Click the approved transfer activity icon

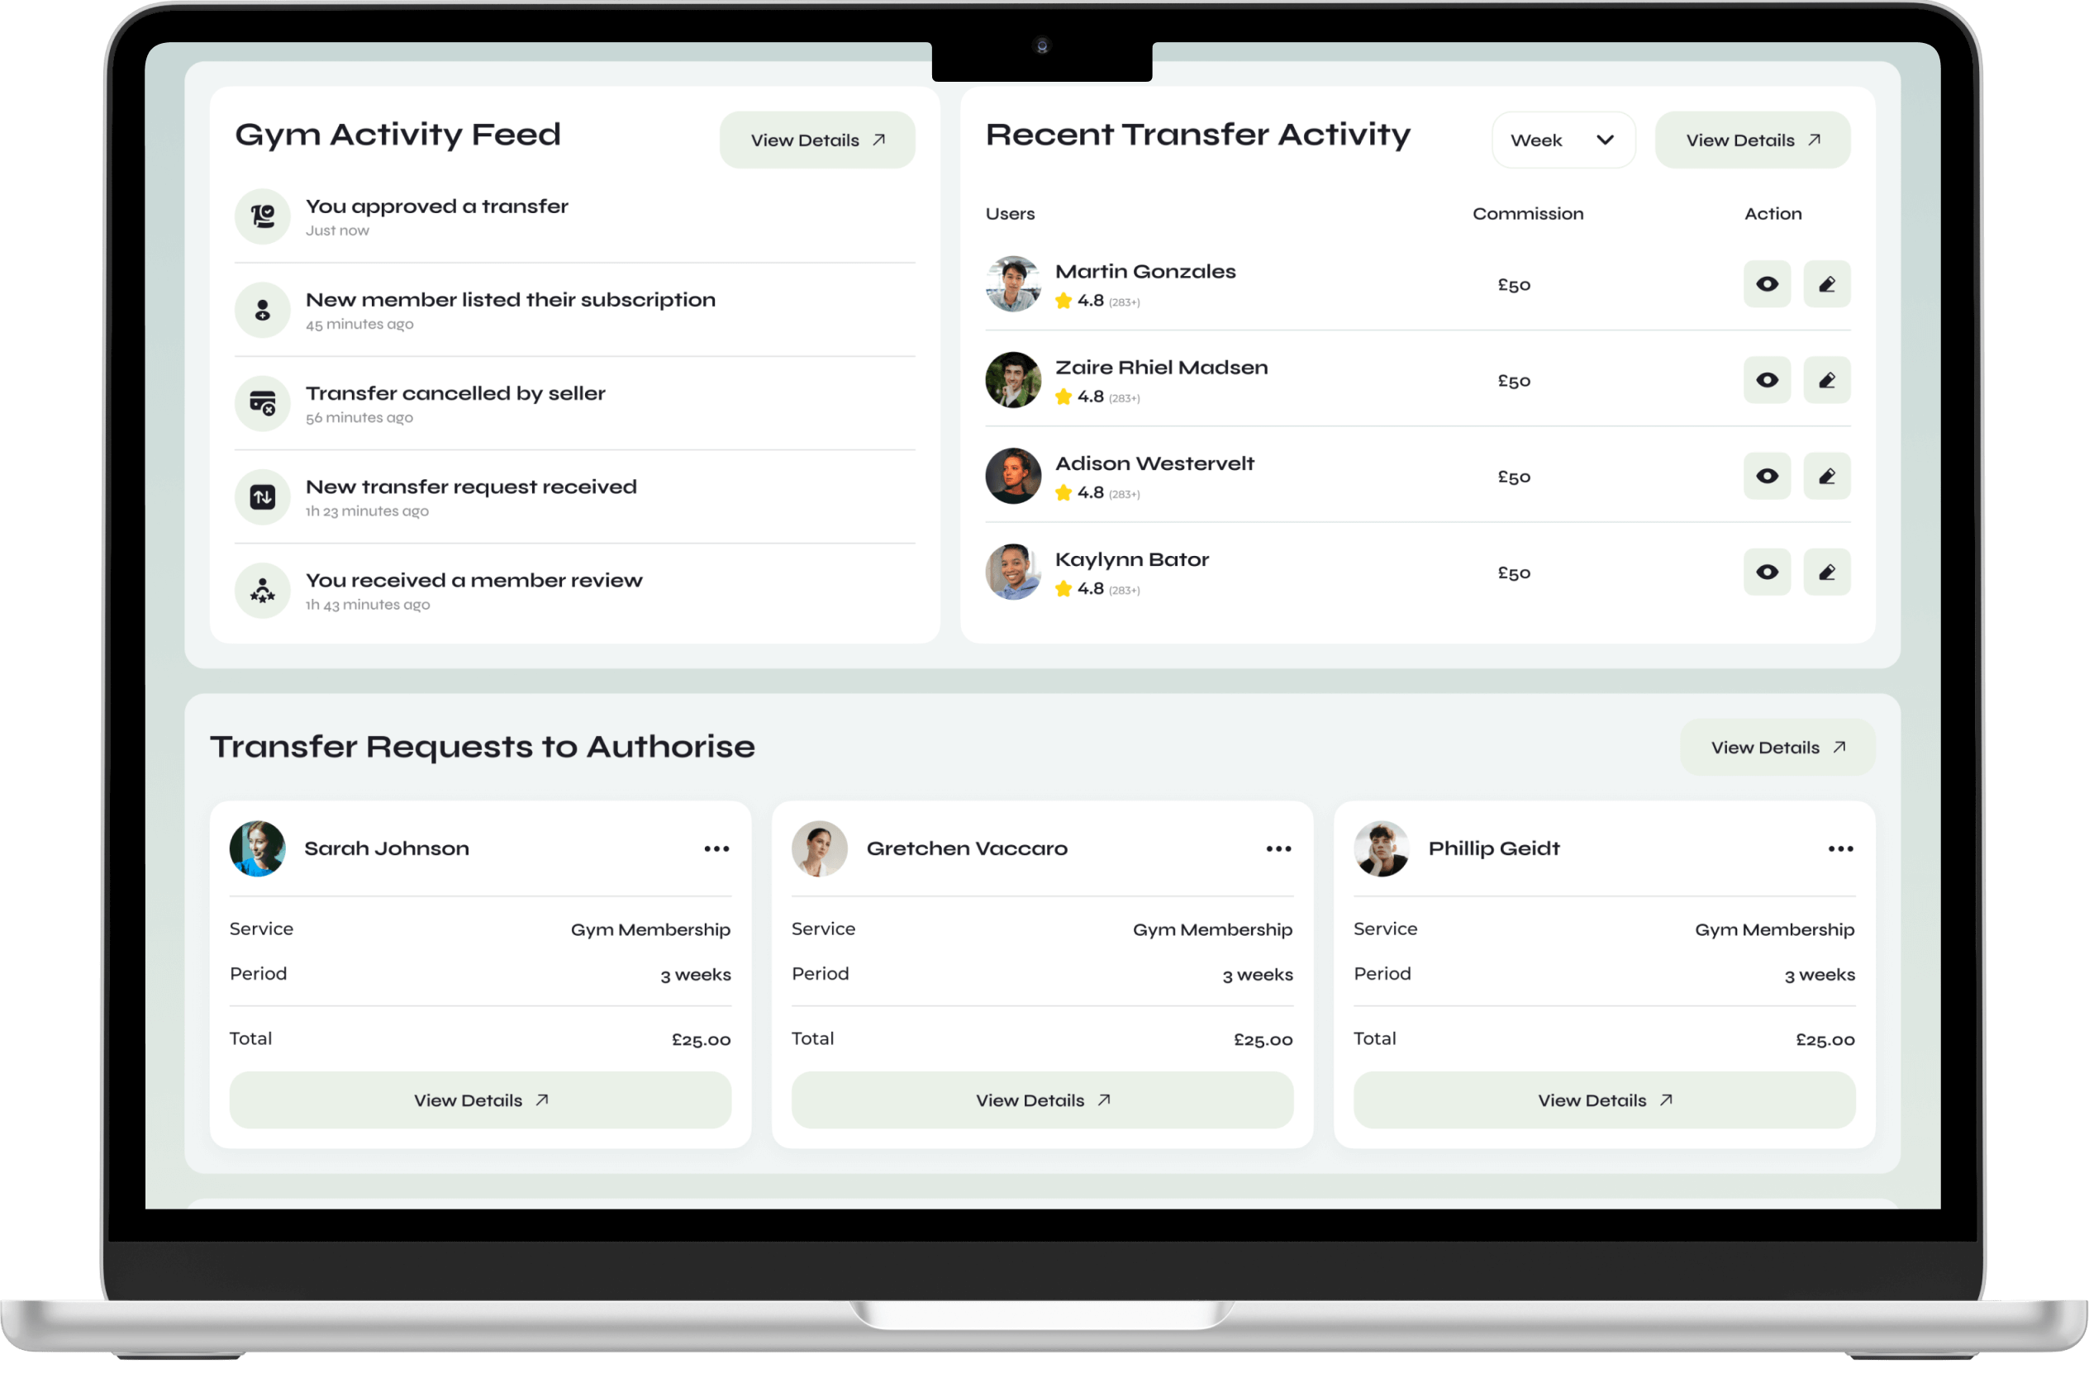pyautogui.click(x=263, y=216)
